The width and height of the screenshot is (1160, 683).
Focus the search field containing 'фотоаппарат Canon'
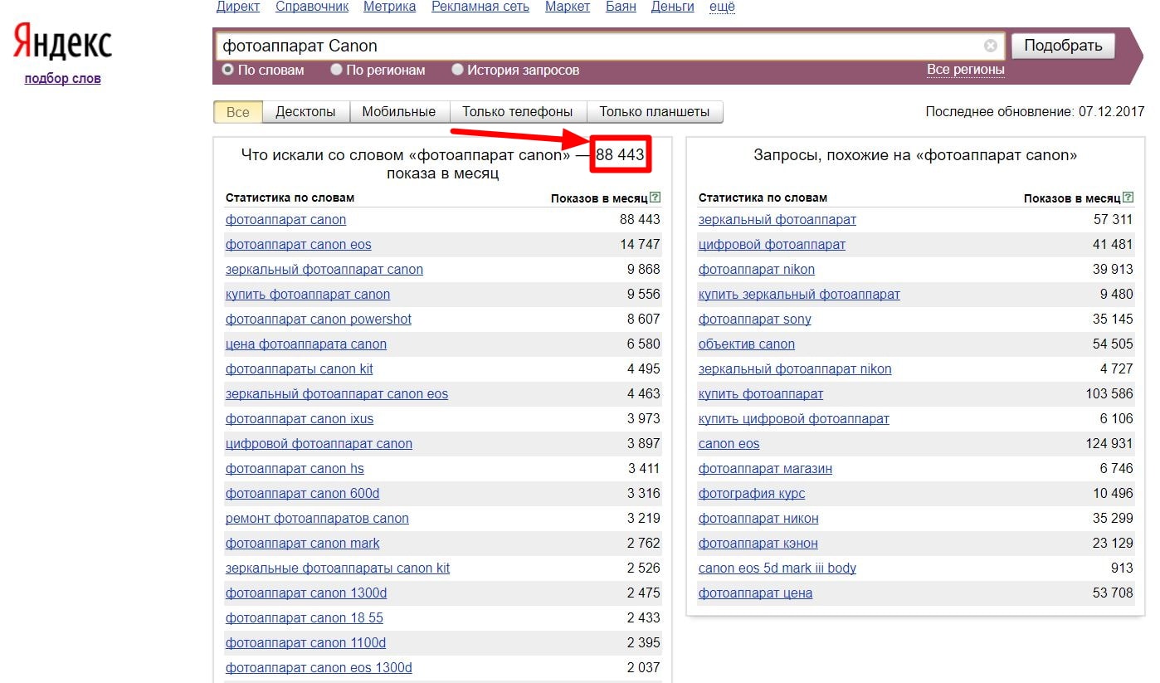[x=609, y=46]
